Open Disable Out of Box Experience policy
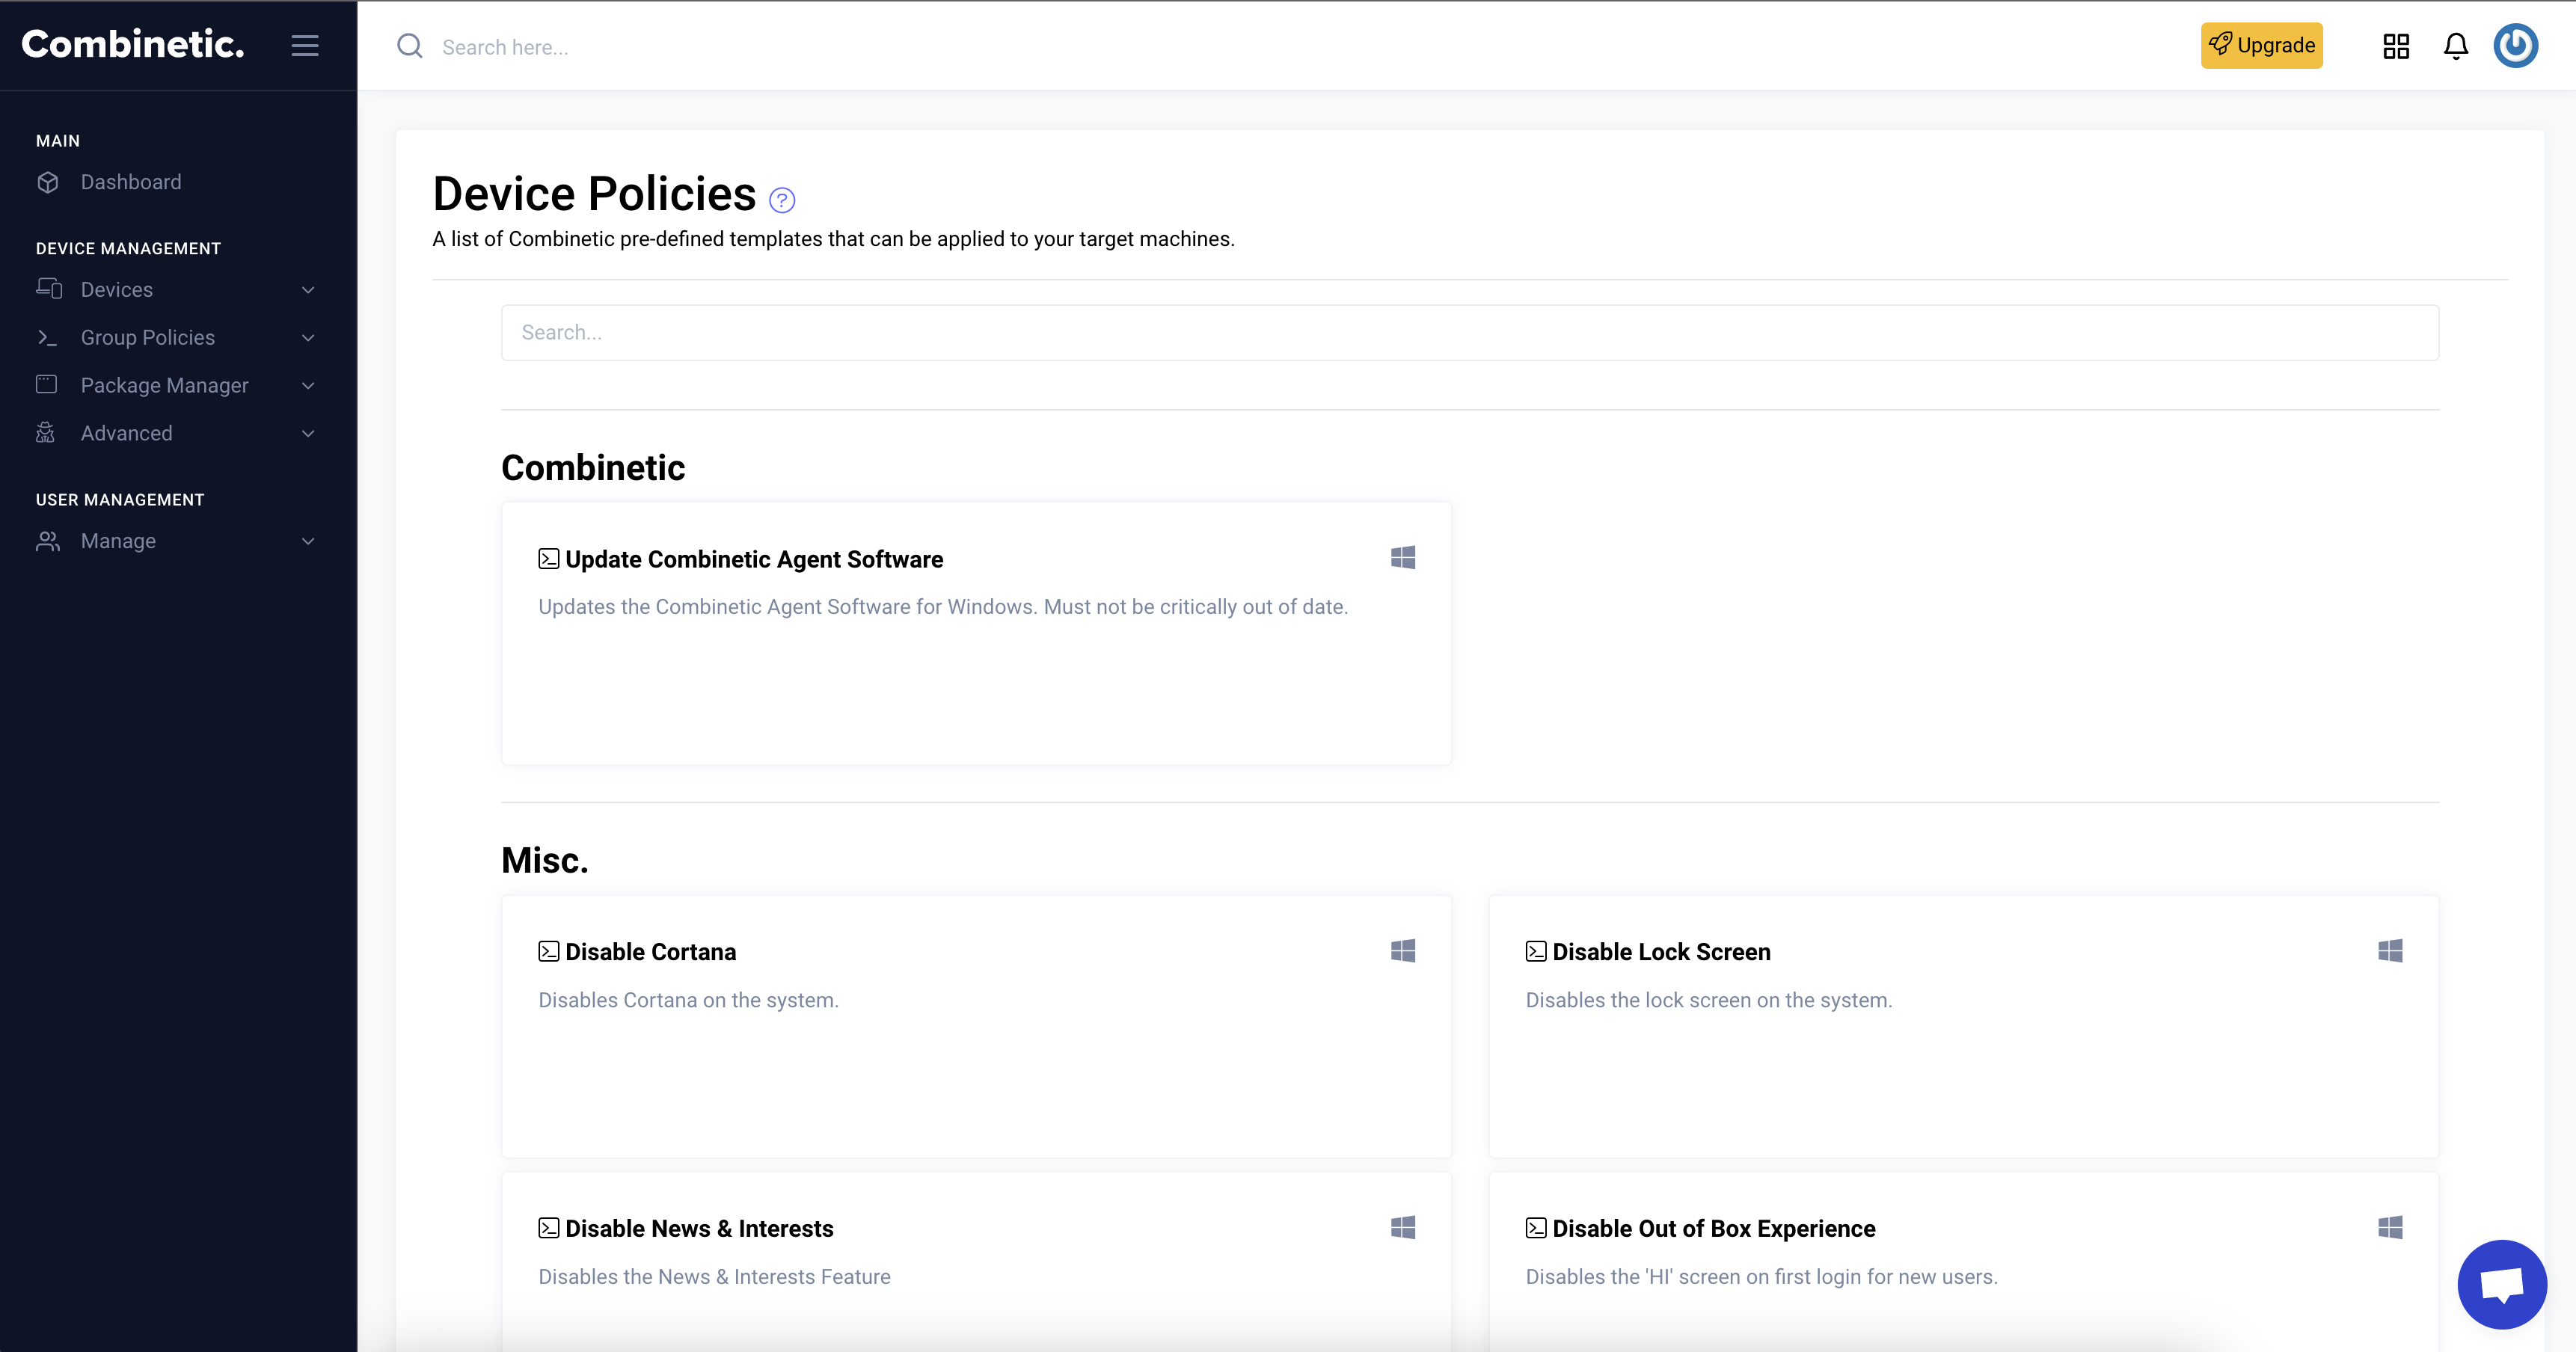 (x=1714, y=1229)
